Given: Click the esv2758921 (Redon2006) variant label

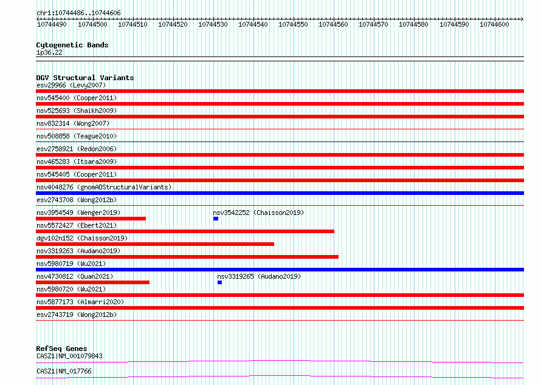Looking at the screenshot, I should point(77,149).
